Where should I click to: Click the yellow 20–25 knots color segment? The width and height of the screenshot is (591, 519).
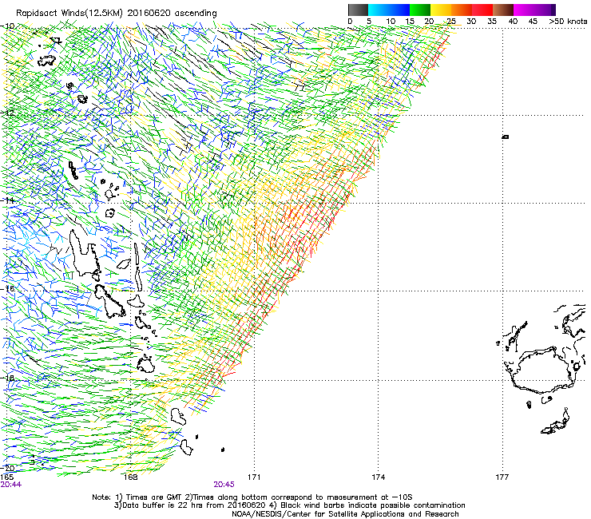[441, 10]
